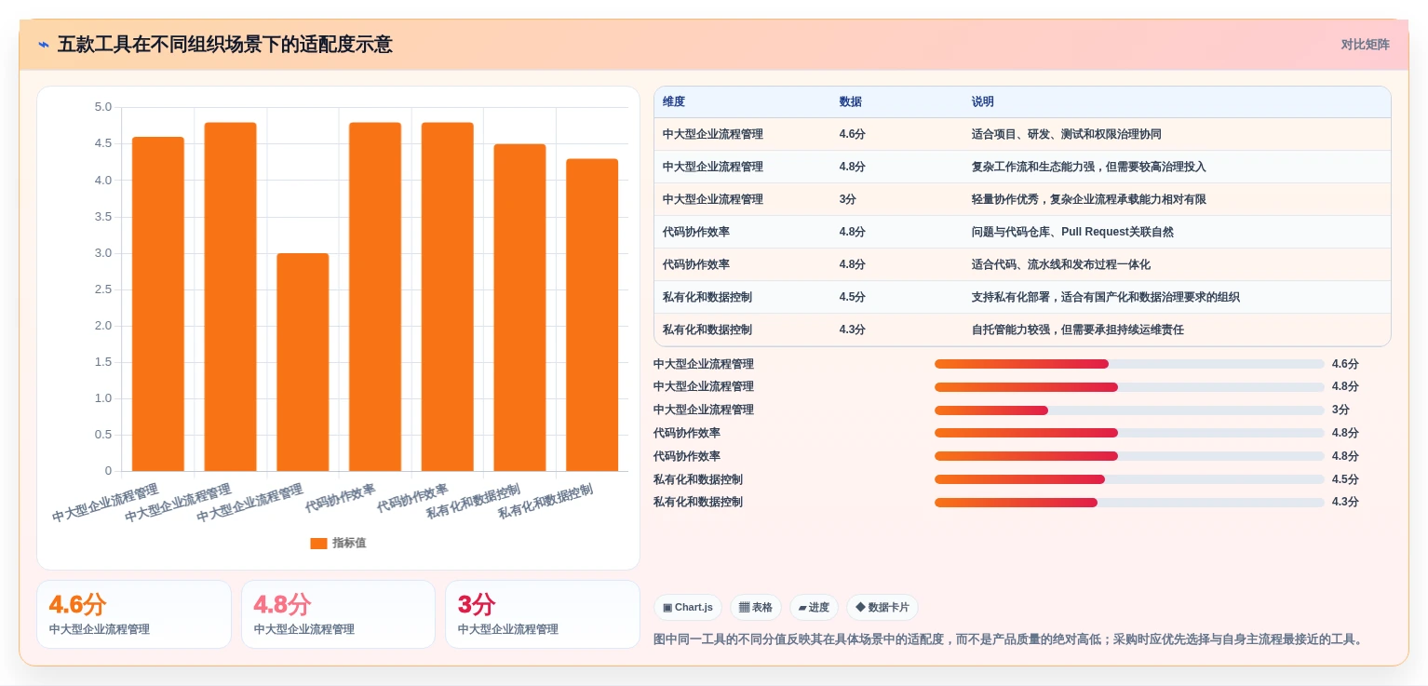Click the title 五款工具在不同组织场景下的适配度示意
The width and height of the screenshot is (1428, 686).
click(x=224, y=45)
